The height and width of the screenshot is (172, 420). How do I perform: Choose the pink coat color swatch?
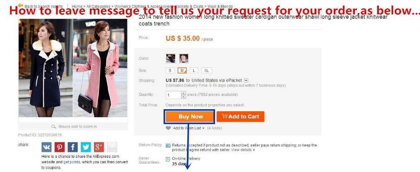184,58
